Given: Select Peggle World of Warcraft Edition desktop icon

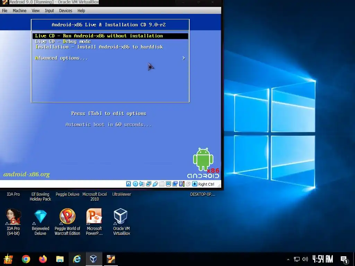Looking at the screenshot, I should coord(67,222).
